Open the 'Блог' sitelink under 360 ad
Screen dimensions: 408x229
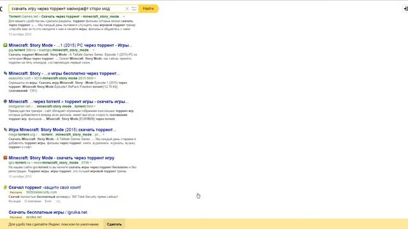pos(48,201)
